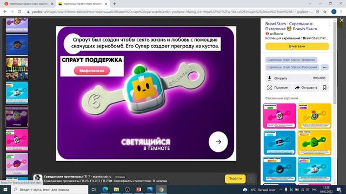Open the Windows Start menu
This screenshot has width=346, height=194.
tap(5, 189)
